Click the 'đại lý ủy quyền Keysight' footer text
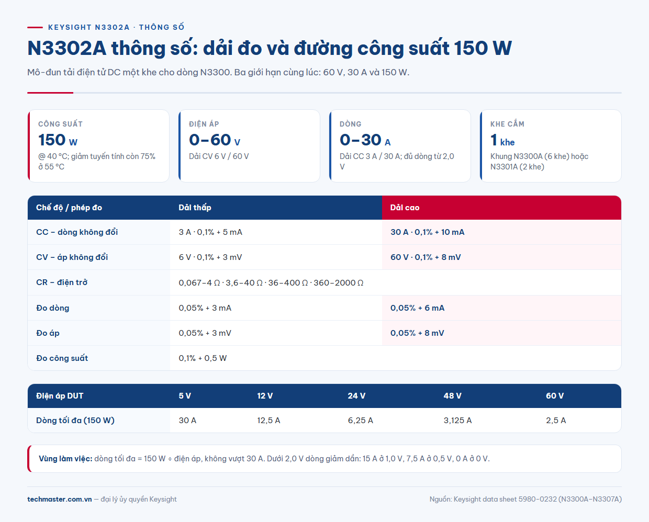Screen dimensions: 649x522 pos(139,499)
